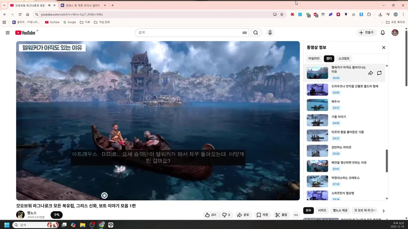Viewport: 408px width, 229px height.
Task: Close the 동영상 정보 panel
Action: click(x=384, y=47)
